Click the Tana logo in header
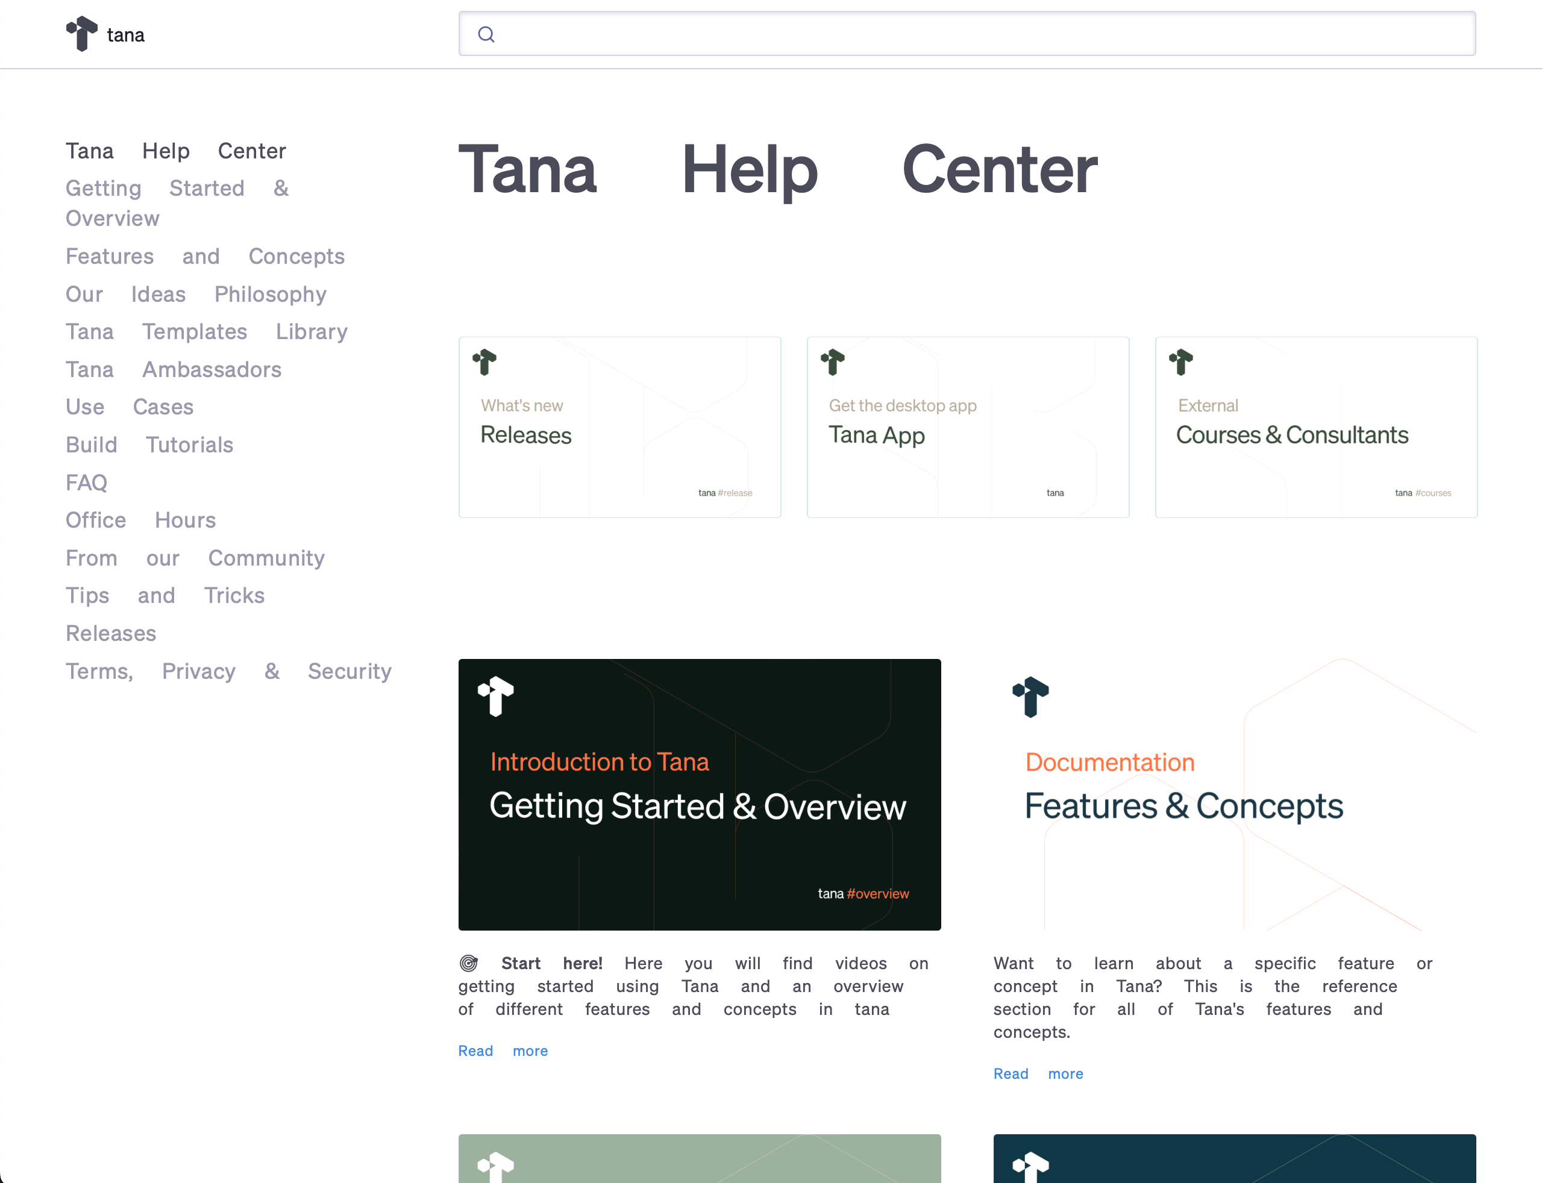The image size is (1545, 1183). 83,34
